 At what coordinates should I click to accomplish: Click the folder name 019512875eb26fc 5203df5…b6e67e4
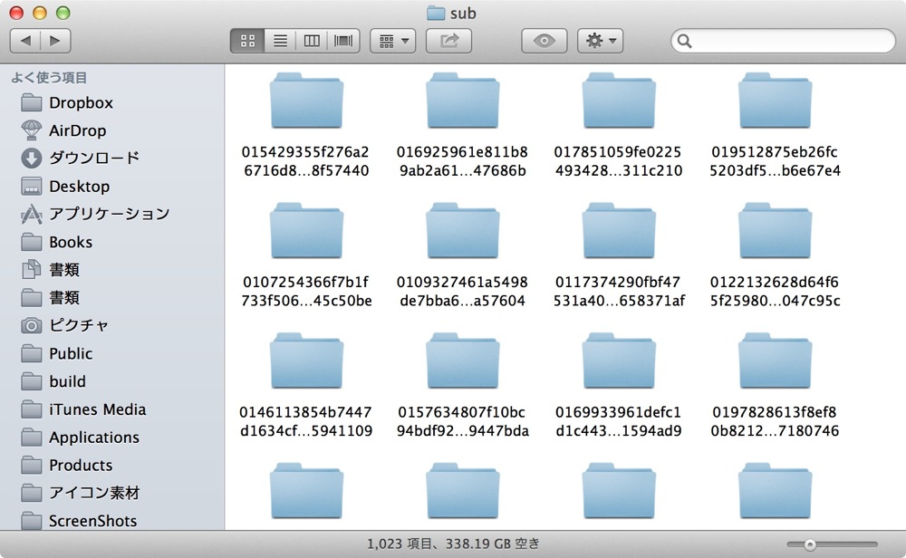point(775,161)
